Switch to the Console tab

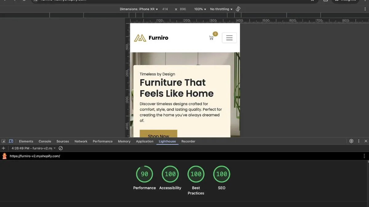pos(45,141)
